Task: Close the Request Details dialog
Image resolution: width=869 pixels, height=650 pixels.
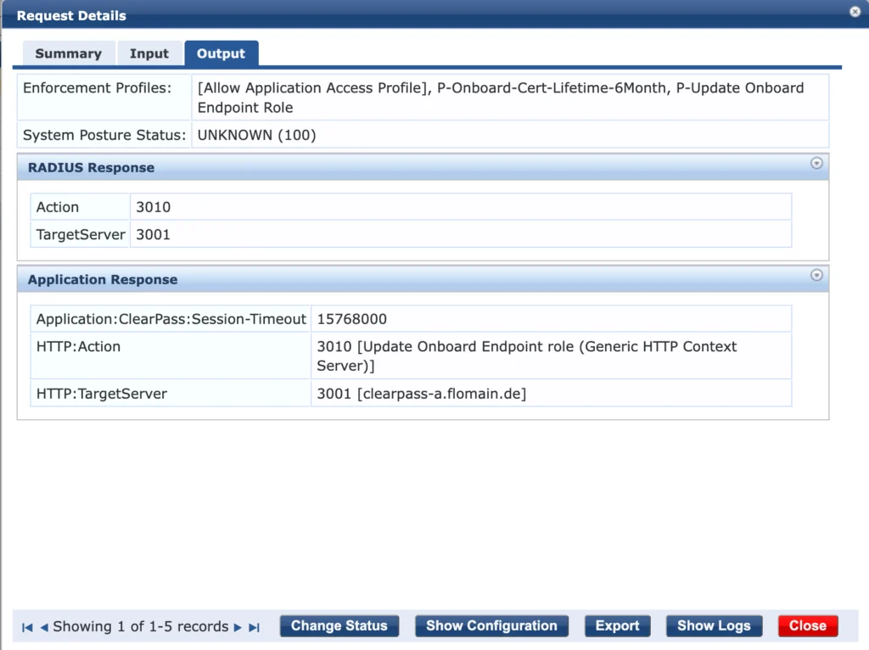Action: pos(807,625)
